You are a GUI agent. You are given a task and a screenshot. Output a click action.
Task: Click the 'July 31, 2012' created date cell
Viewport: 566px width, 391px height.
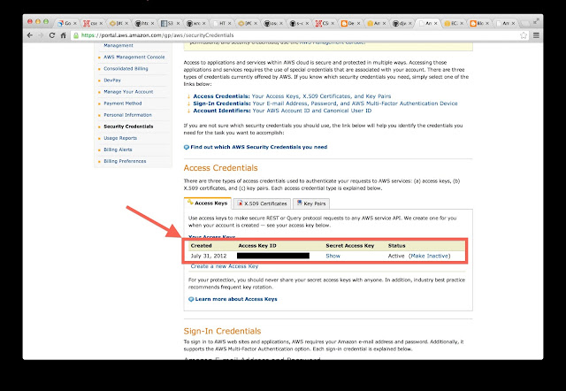(x=209, y=256)
